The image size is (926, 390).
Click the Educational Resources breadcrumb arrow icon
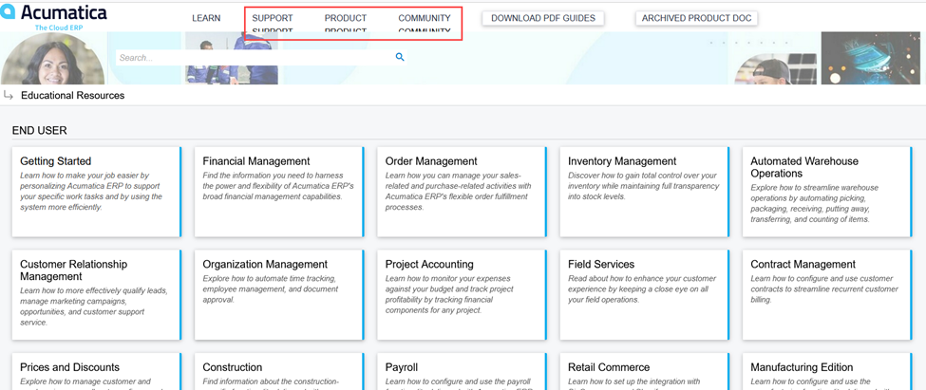[x=9, y=95]
